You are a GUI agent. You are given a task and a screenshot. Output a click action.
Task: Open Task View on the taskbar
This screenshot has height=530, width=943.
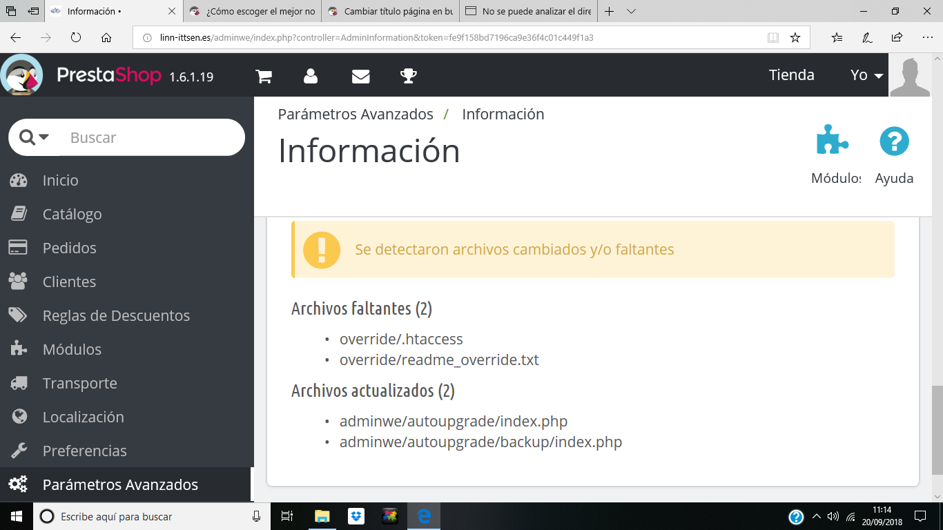tap(288, 516)
